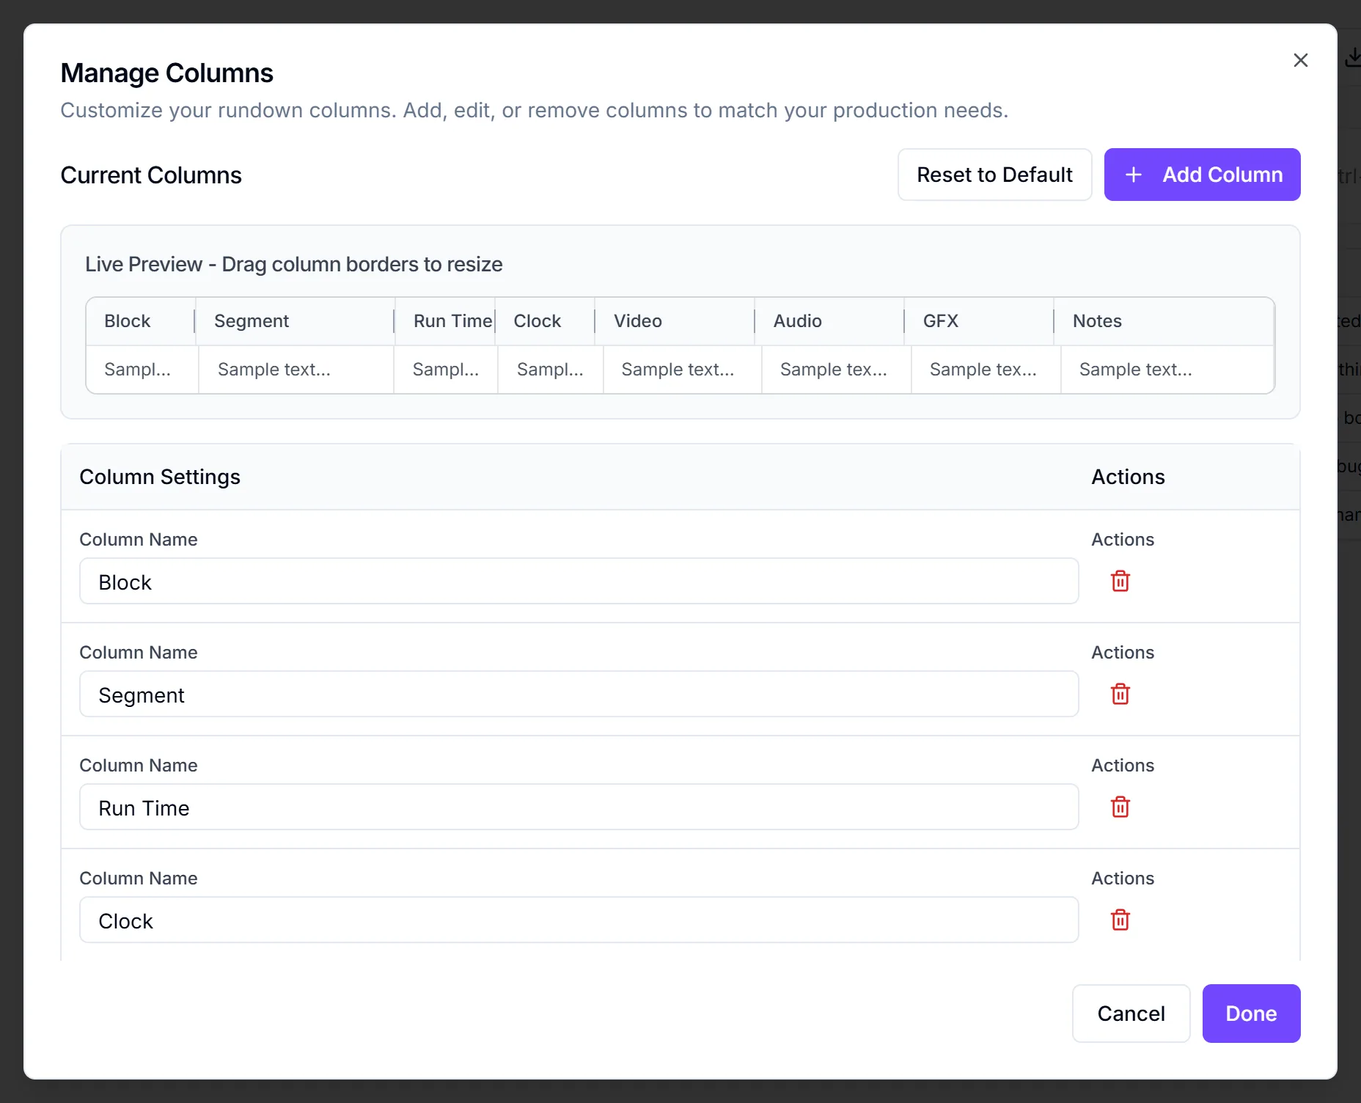Select the Block header in live preview
The width and height of the screenshot is (1361, 1103).
tap(141, 321)
